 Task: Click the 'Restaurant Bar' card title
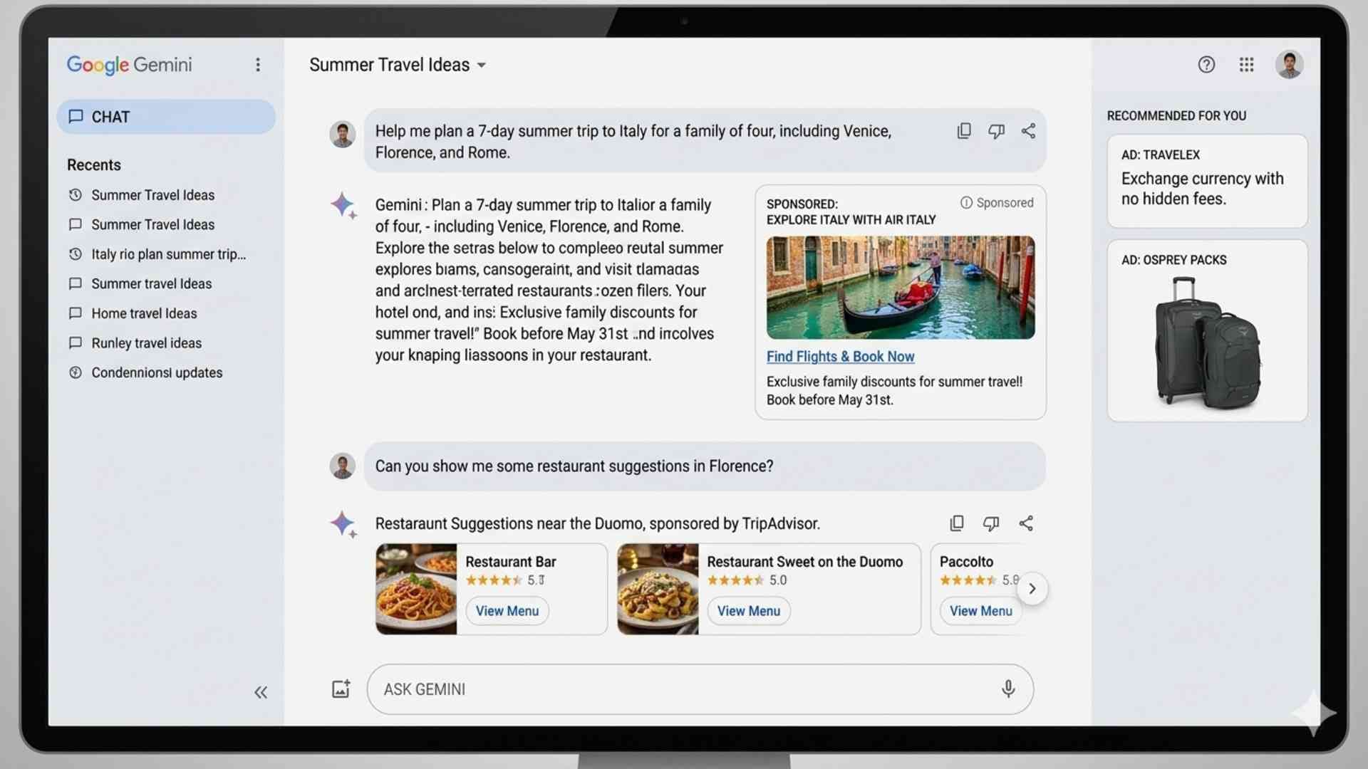point(511,562)
